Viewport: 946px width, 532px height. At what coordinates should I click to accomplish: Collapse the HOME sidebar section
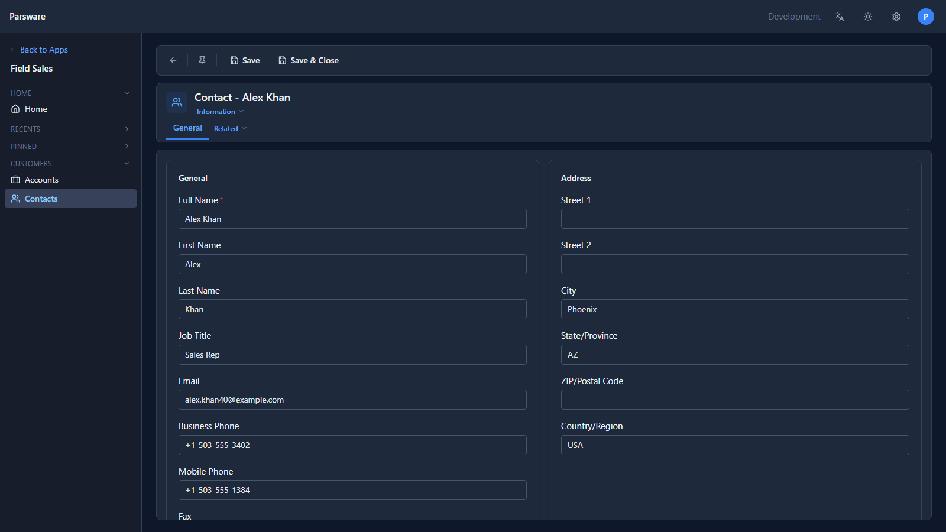(70, 93)
